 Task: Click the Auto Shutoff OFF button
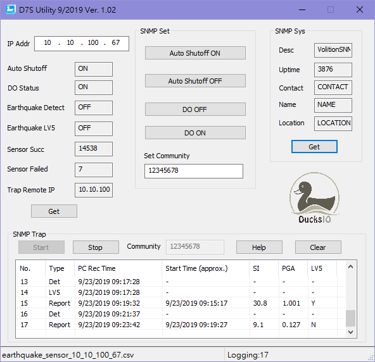[195, 81]
